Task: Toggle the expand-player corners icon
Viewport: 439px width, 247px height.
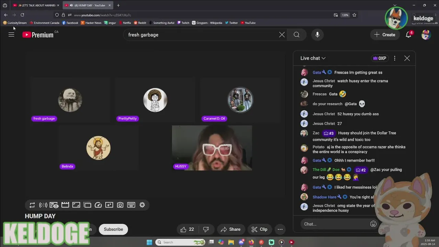Action: point(76,205)
